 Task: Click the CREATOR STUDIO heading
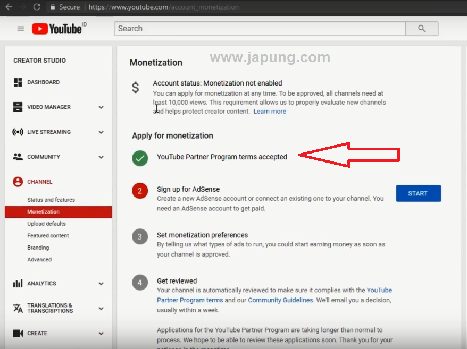click(x=39, y=61)
